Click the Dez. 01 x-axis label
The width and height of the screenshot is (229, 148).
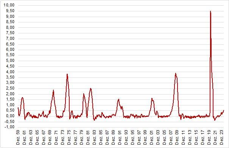click(152, 137)
